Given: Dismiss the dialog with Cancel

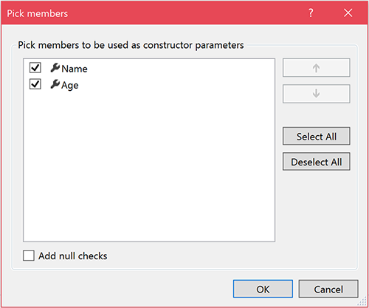Looking at the screenshot, I should 328,289.
